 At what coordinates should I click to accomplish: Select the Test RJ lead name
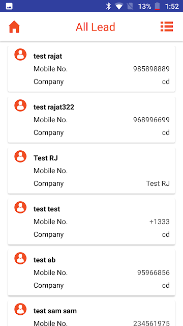(46, 158)
